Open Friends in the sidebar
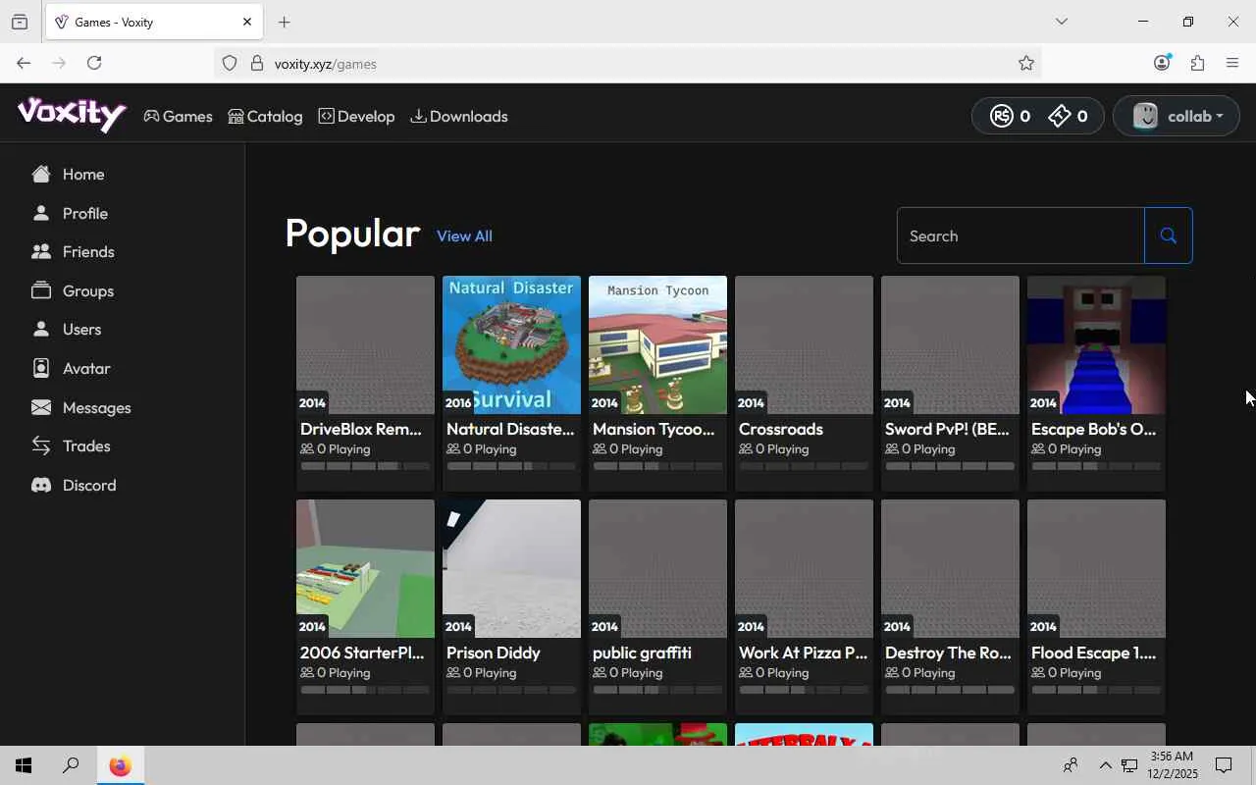Screen dimensions: 1256x785 [x=73, y=252]
